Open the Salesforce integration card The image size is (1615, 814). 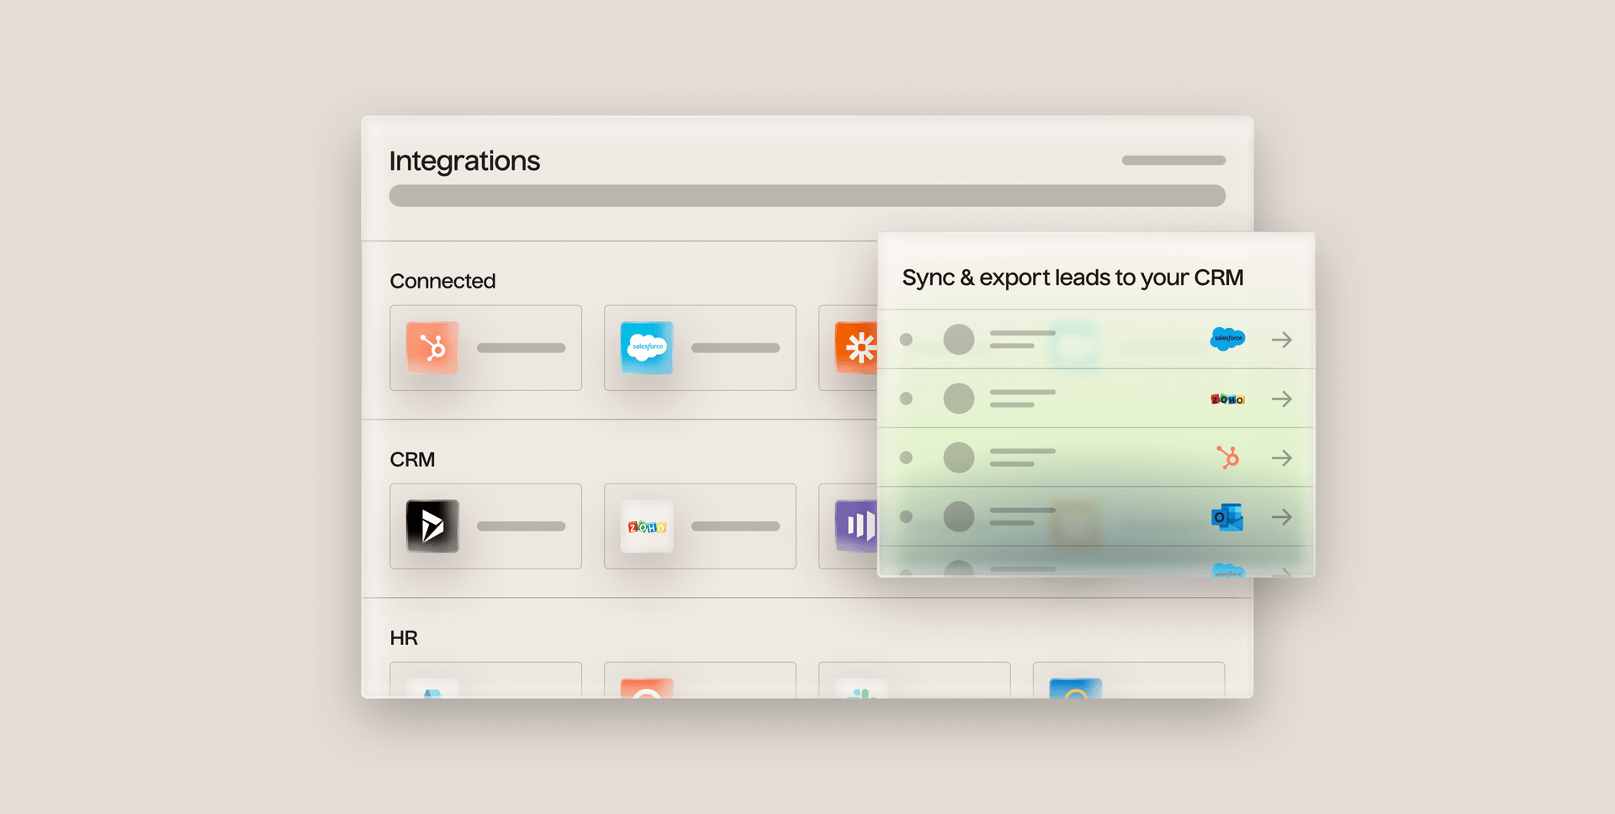pyautogui.click(x=699, y=347)
